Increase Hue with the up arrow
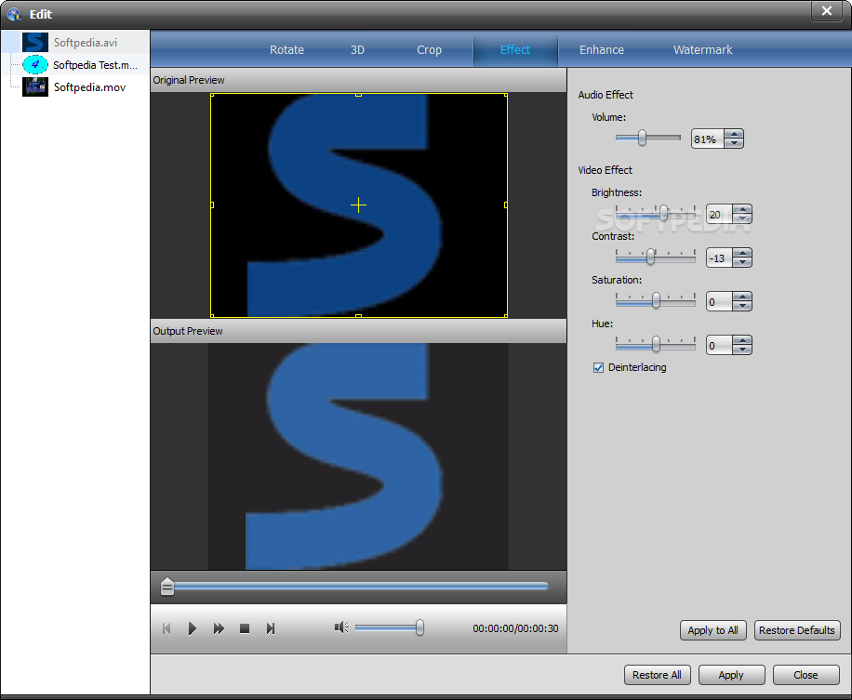The image size is (852, 700). click(x=742, y=340)
